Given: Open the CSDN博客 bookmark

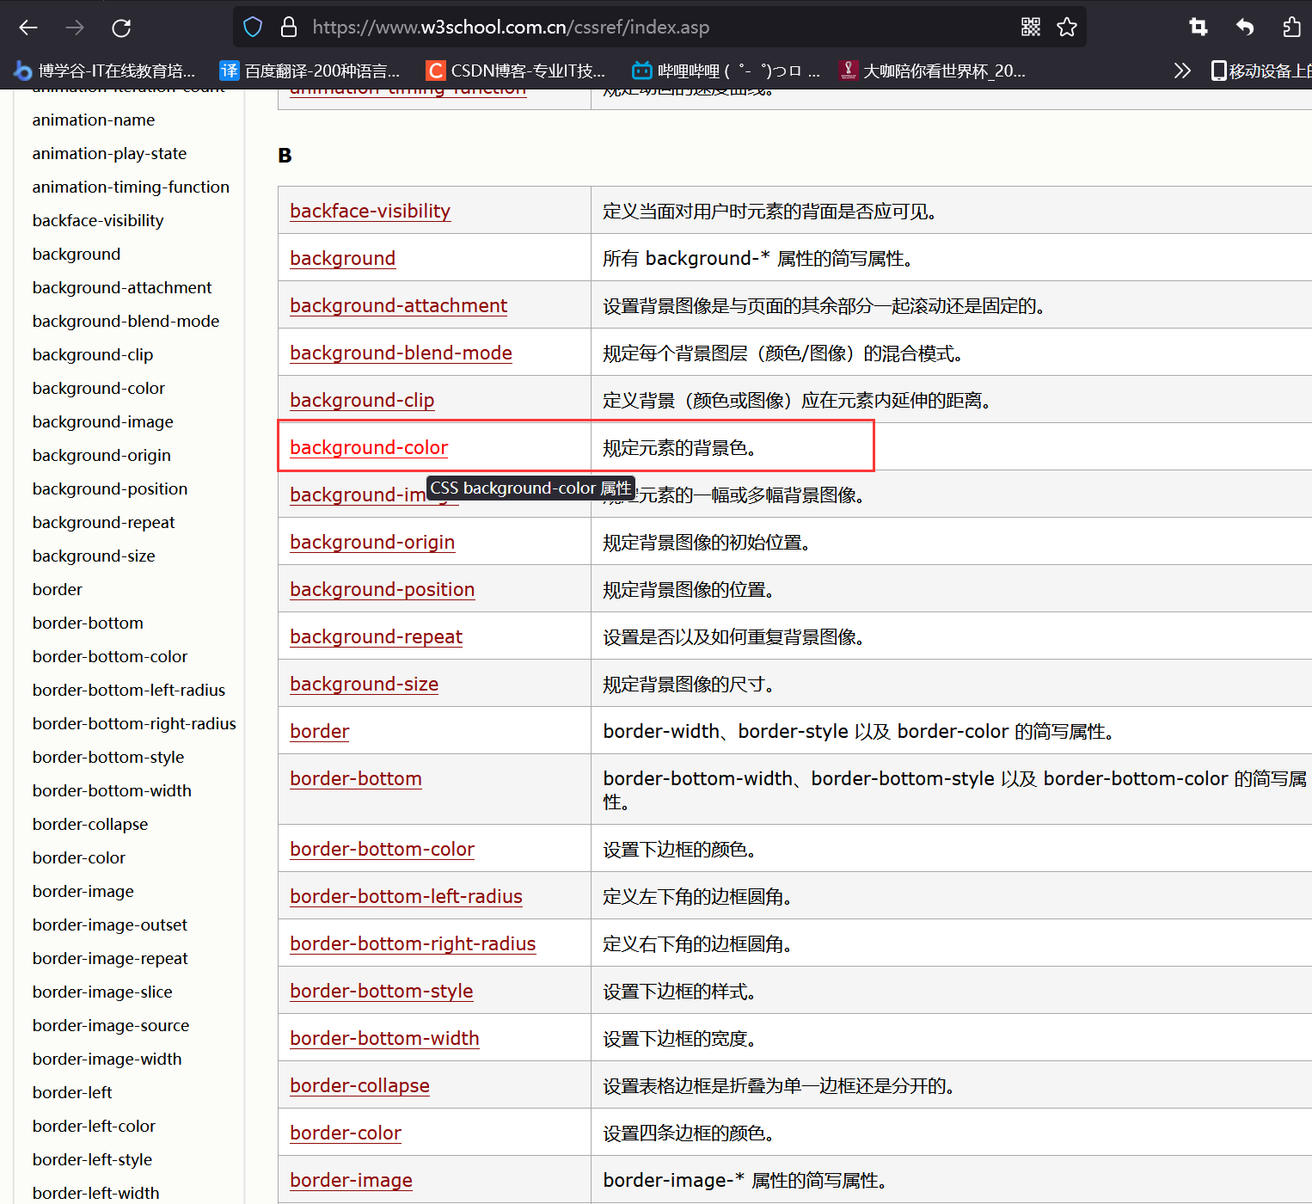Looking at the screenshot, I should click(x=517, y=71).
